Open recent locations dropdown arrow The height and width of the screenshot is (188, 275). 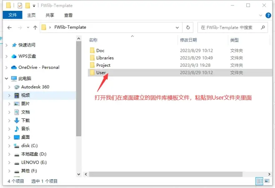pos(28,28)
